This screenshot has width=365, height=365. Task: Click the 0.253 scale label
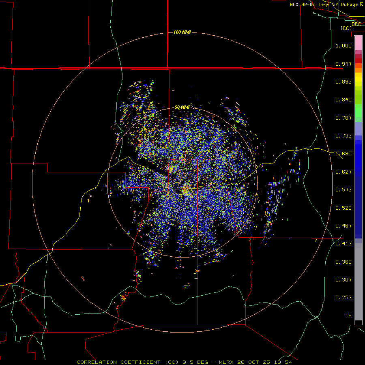(x=344, y=298)
